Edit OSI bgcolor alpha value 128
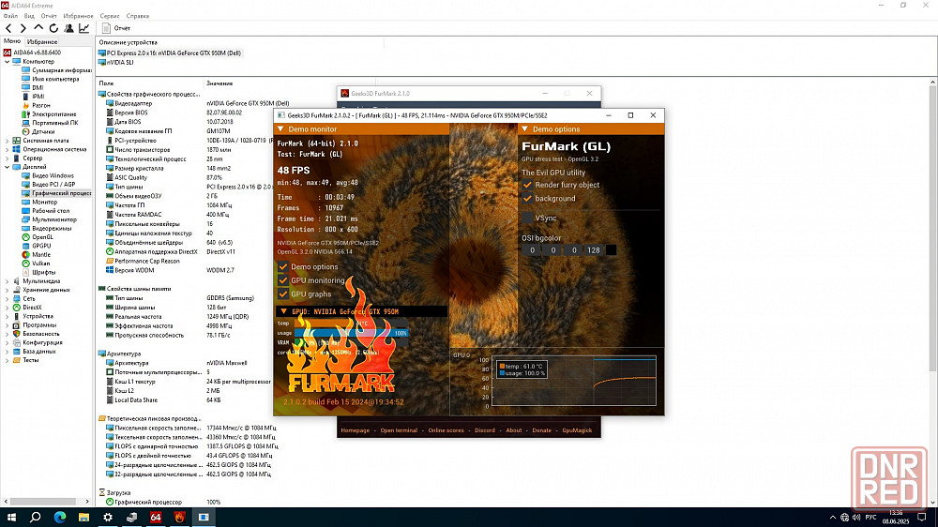The image size is (938, 527). tap(594, 250)
